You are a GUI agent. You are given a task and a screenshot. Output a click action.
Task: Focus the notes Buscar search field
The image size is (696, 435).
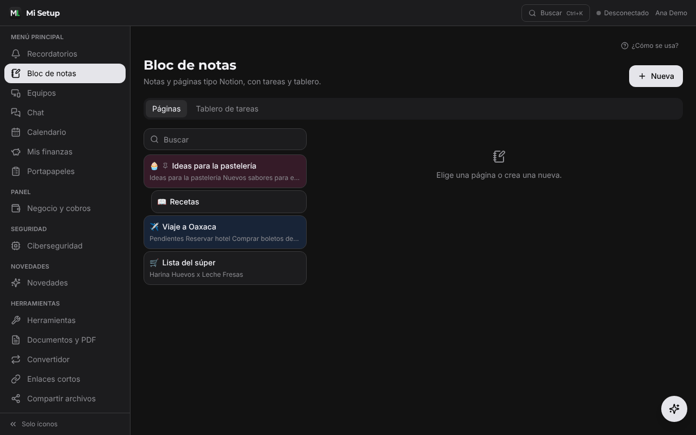(x=225, y=139)
